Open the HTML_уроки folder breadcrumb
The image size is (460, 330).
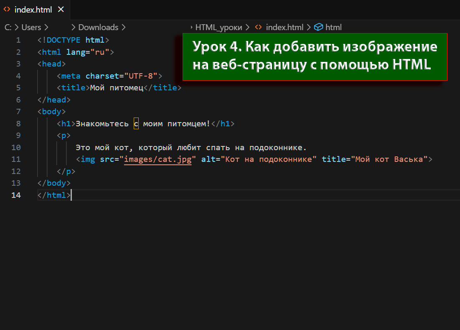tap(219, 27)
